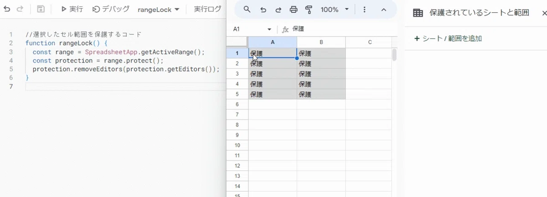This screenshot has width=547, height=197.
Task: Click the comment on code line 1
Action: pyautogui.click(x=84, y=35)
